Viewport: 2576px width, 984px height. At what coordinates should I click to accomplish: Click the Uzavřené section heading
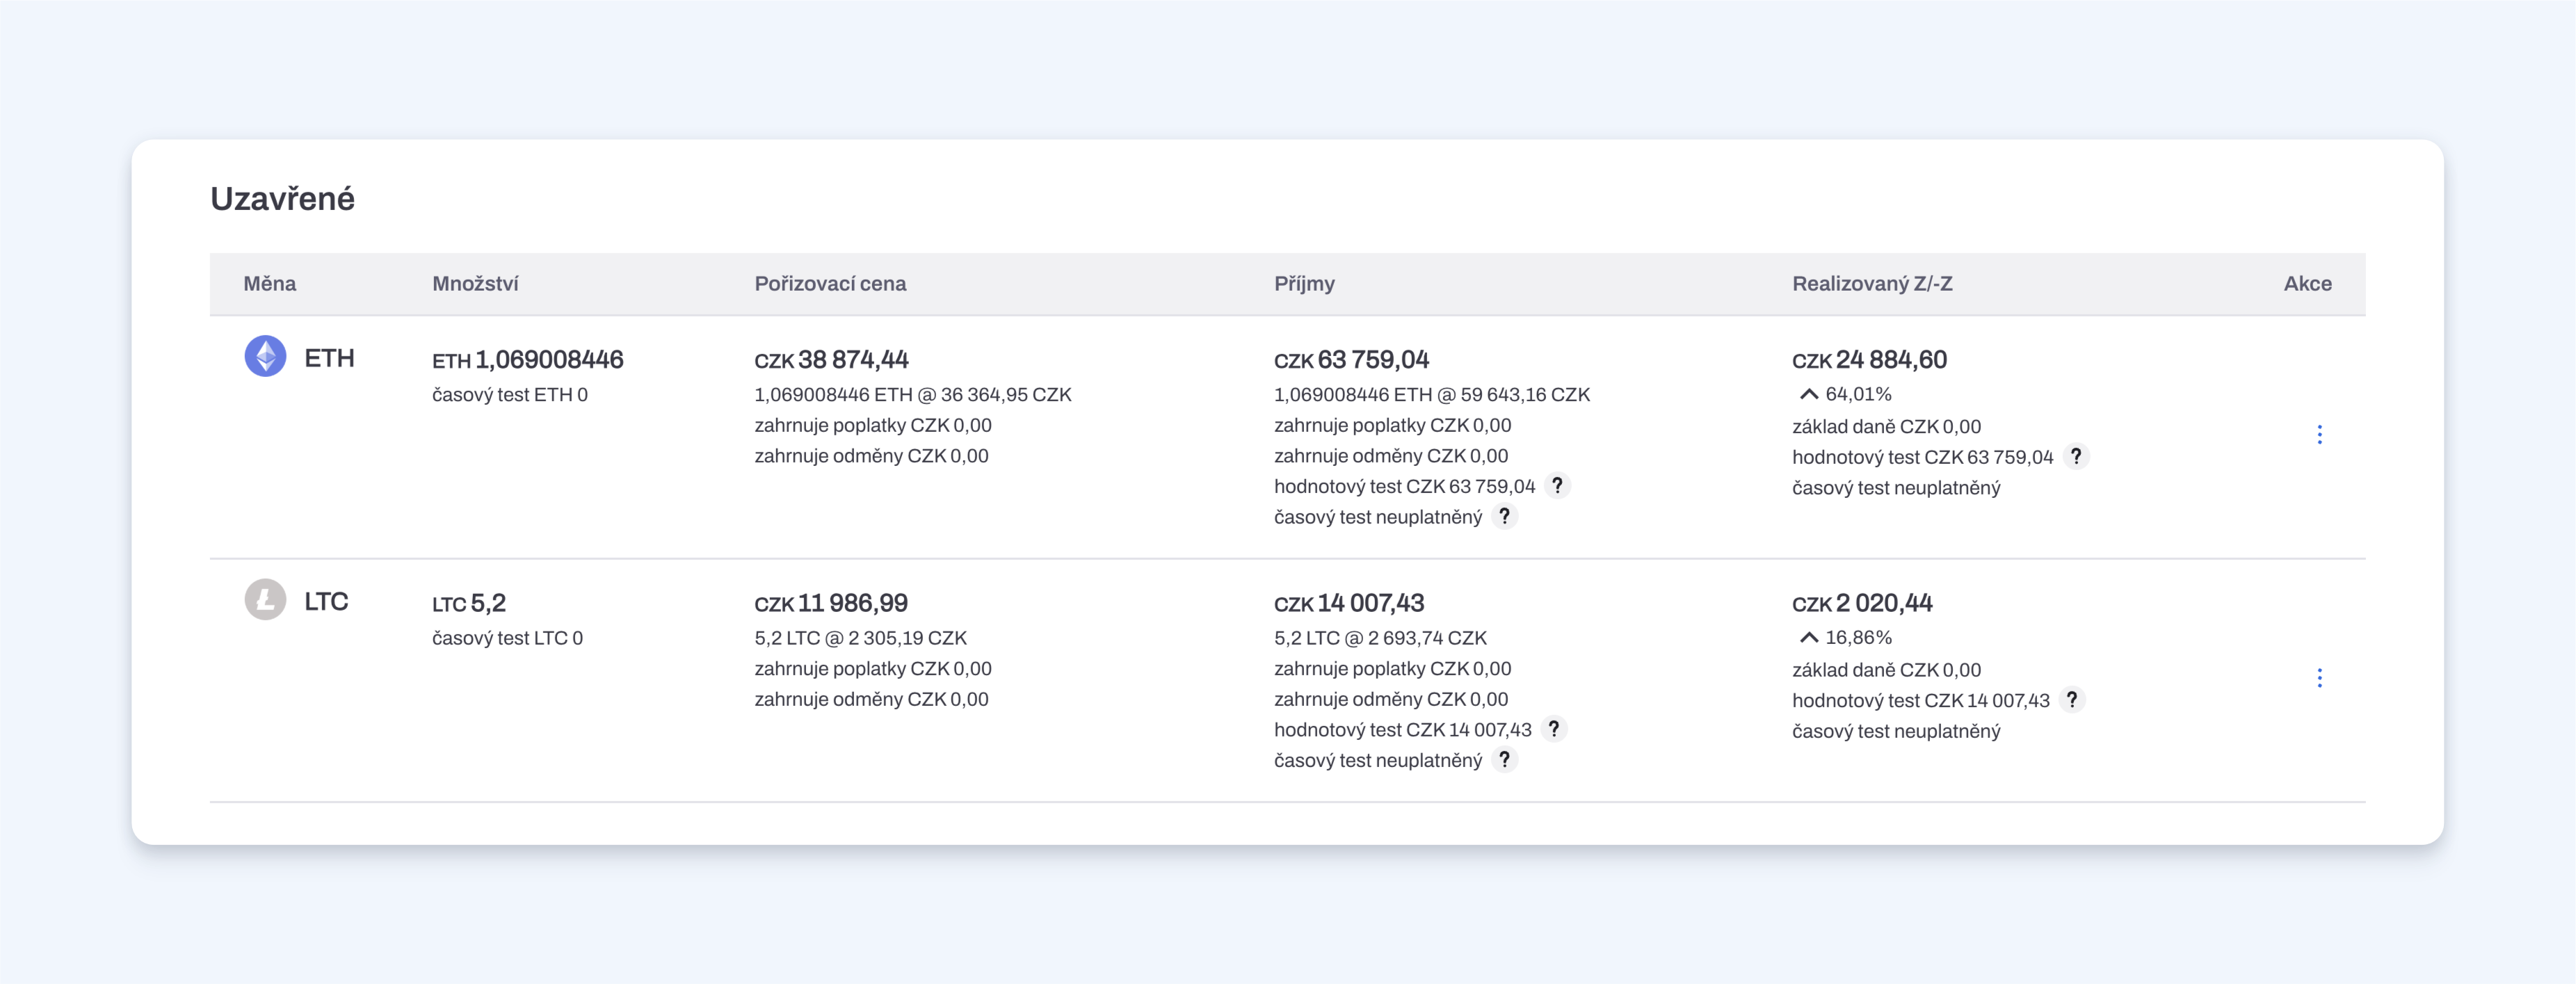282,198
